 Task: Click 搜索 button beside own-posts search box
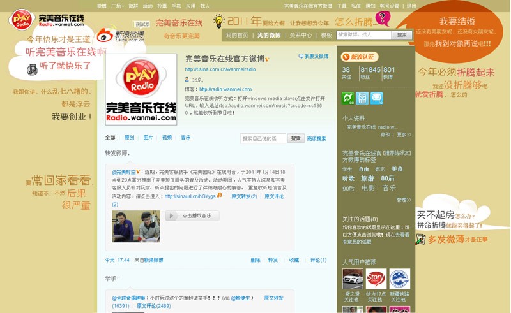296,138
